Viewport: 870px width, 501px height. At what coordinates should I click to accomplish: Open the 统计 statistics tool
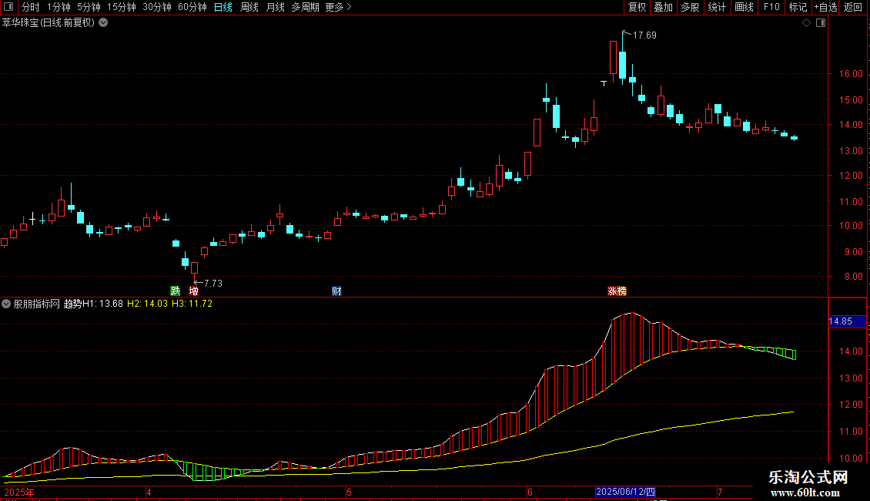717,7
